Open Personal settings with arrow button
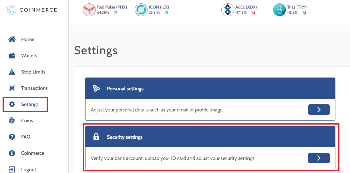Viewport: 350px width, 173px height. tap(319, 110)
